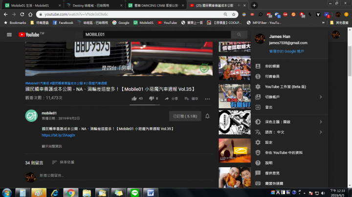
Task: Focus the 新增公開留言 comment field
Action: [126, 176]
